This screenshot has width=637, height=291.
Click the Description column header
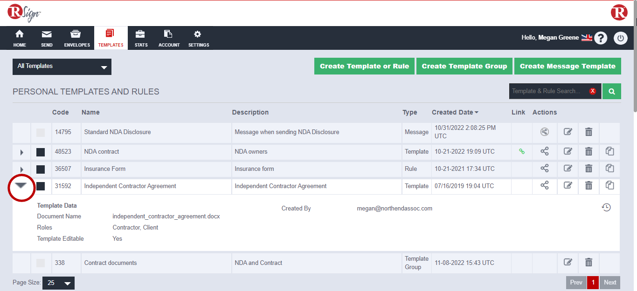(x=250, y=112)
